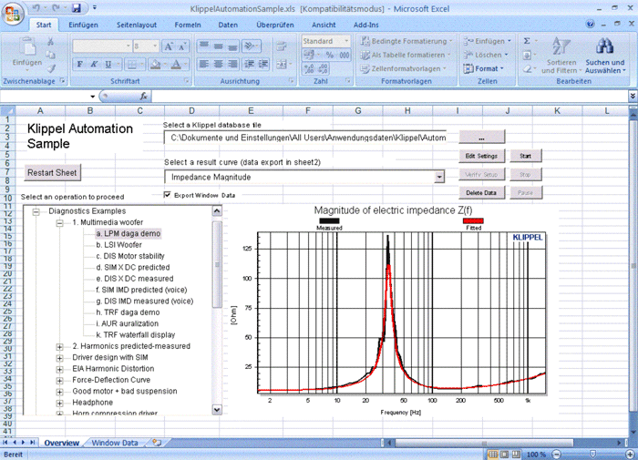Open the Name Box dropdown arrow
Viewport: 638px width, 460px height.
[92, 97]
